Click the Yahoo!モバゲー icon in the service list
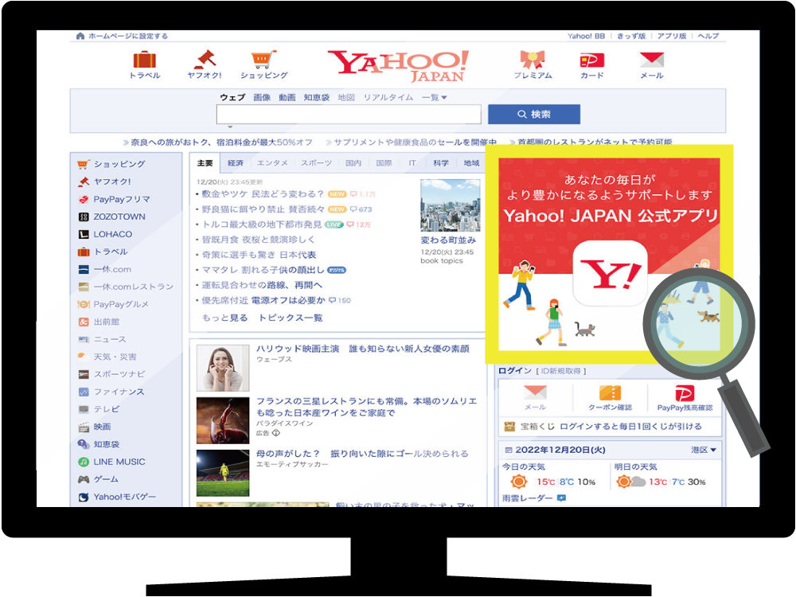This screenshot has height=597, width=796. [84, 497]
